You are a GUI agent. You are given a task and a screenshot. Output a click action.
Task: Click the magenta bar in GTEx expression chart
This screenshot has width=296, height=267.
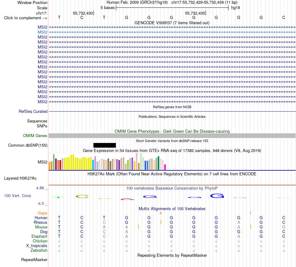tap(165, 167)
